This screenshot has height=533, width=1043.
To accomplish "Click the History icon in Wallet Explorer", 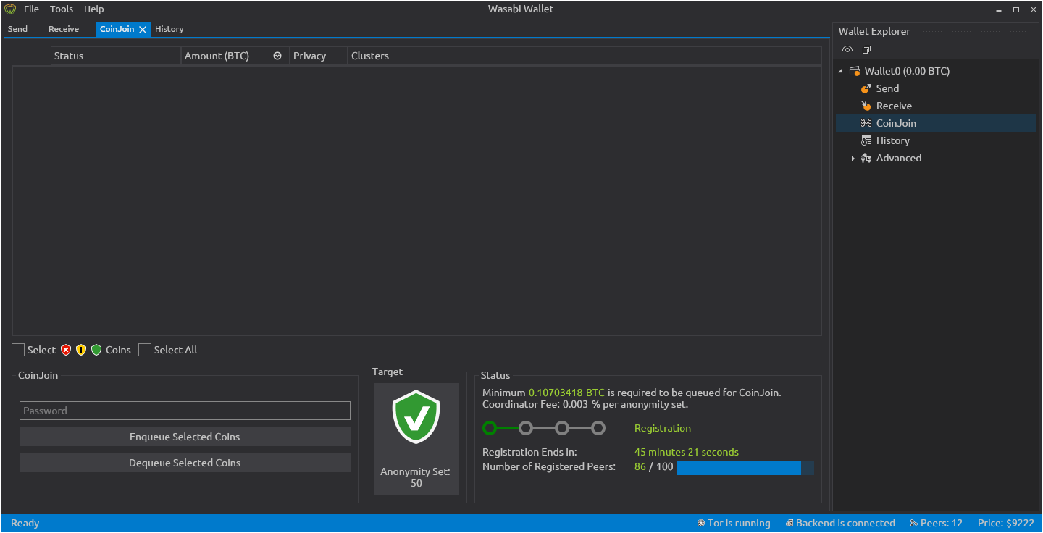I will pyautogui.click(x=866, y=140).
